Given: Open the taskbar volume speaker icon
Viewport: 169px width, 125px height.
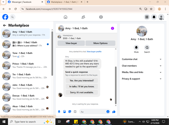Looking at the screenshot, I should pos(143,122).
